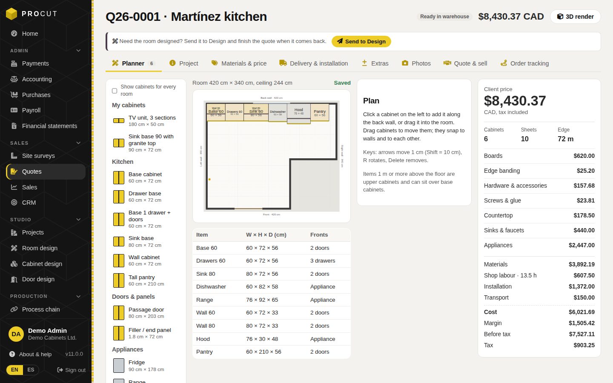Switch to Delivery & installation tab
This screenshot has width=613, height=383.
coord(314,63)
